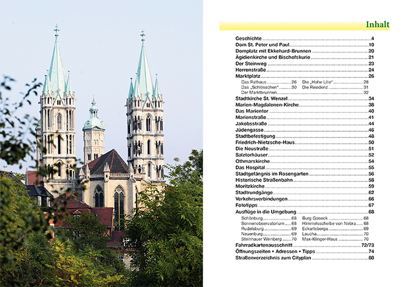The width and height of the screenshot is (406, 287).
Task: Select 'Die Neustraße' entry
Action: coord(305,148)
